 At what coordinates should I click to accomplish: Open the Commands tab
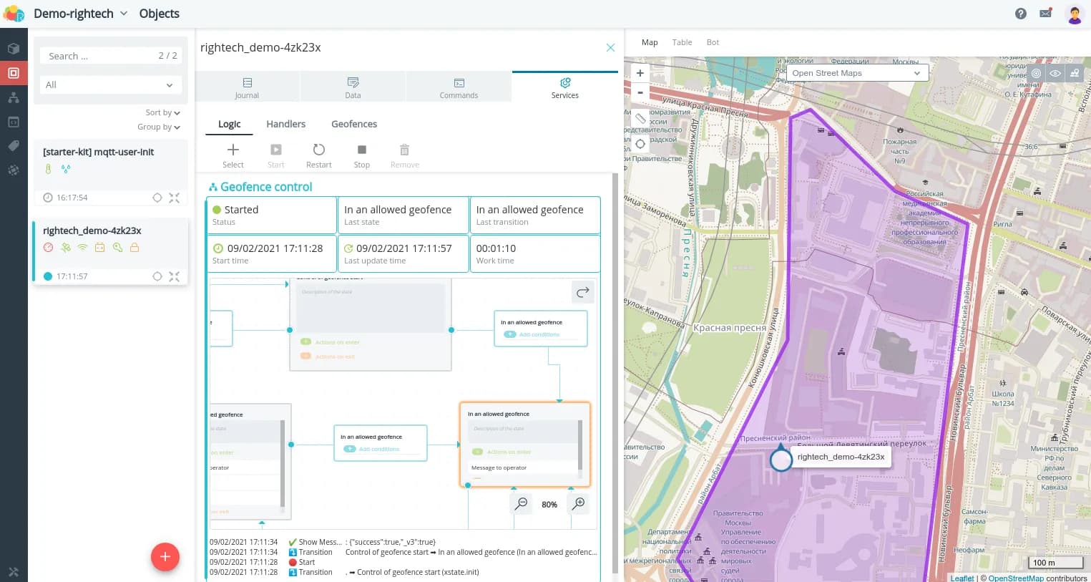click(x=459, y=87)
